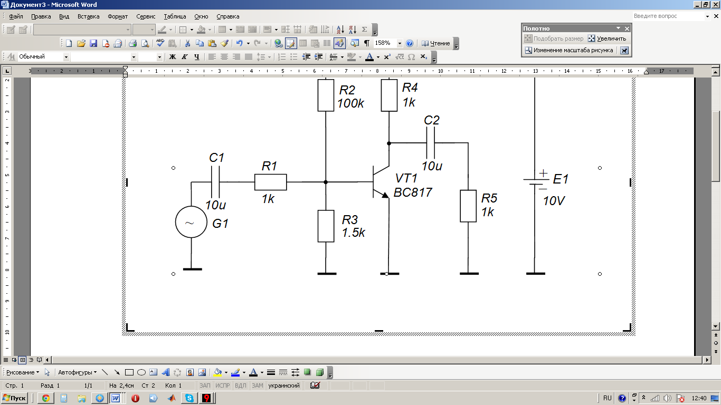Open MATLAB from the taskbar
Image resolution: width=721 pixels, height=405 pixels.
coord(171,398)
